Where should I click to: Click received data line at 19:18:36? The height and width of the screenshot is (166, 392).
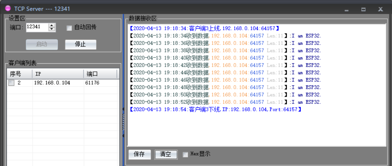click(x=225, y=43)
